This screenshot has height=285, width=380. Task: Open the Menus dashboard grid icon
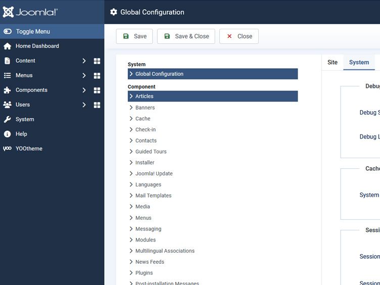[97, 76]
